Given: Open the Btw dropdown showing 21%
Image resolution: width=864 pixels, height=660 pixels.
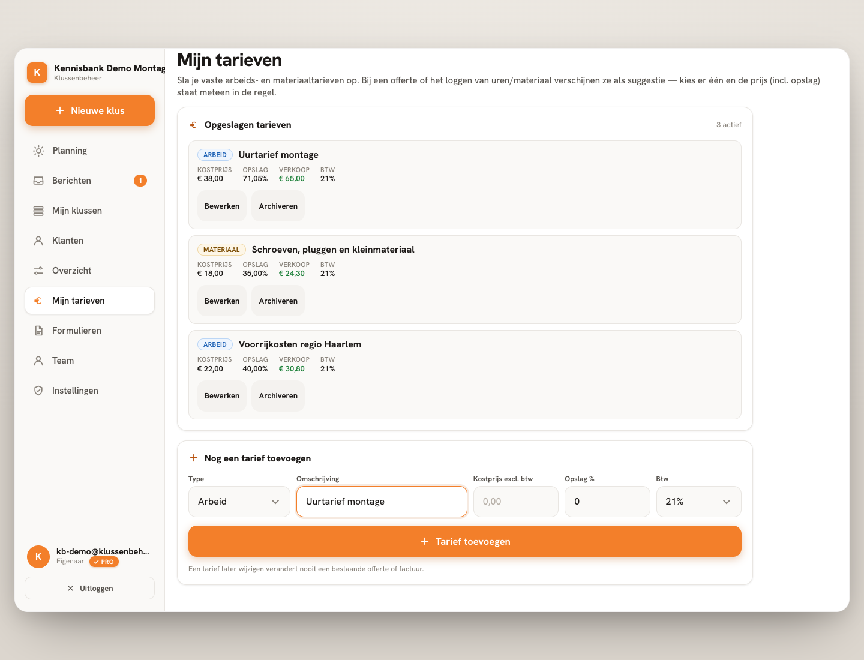Looking at the screenshot, I should coord(699,502).
